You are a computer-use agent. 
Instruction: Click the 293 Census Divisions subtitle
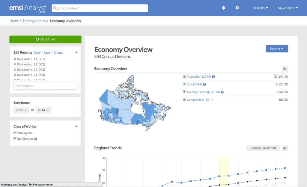pyautogui.click(x=112, y=57)
